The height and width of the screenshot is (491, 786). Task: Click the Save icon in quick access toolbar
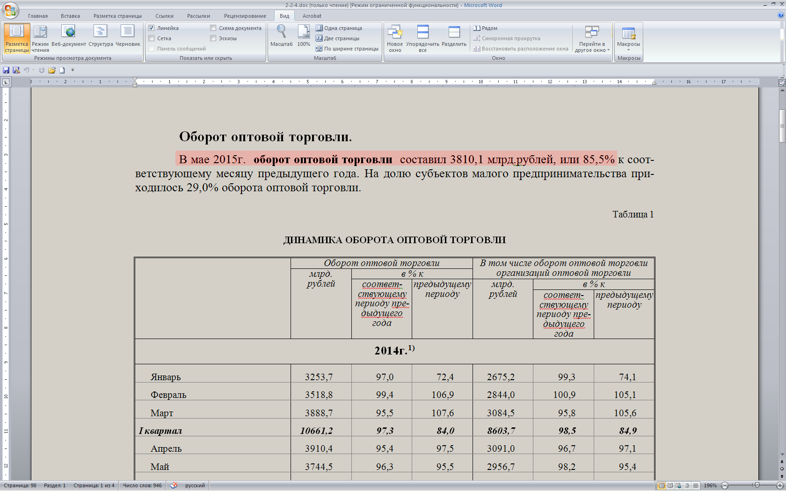[6, 70]
